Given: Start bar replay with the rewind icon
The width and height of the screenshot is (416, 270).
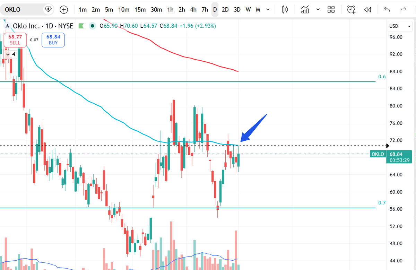Looking at the screenshot, I should tap(368, 9).
